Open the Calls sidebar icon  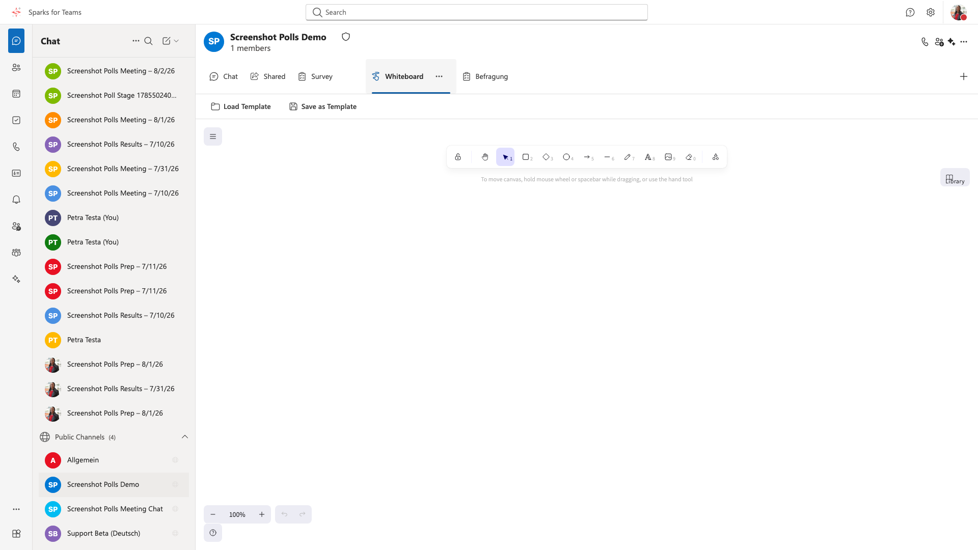16,147
